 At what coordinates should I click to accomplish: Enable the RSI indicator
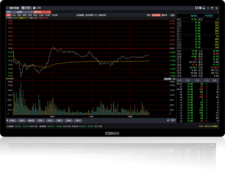pos(50,120)
